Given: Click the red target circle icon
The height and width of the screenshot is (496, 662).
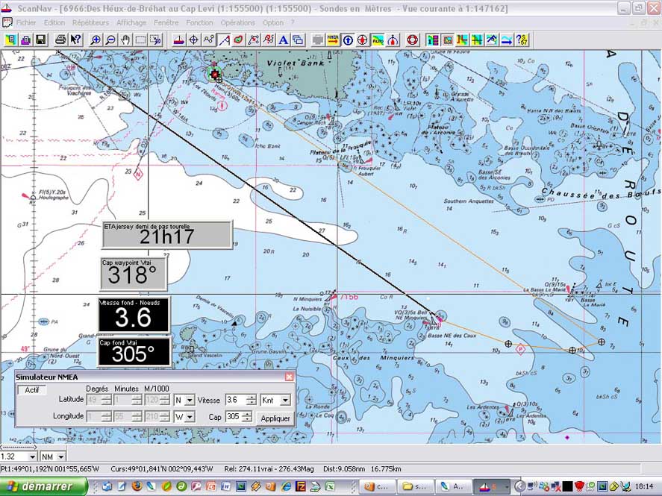Looking at the screenshot, I should coord(363,40).
